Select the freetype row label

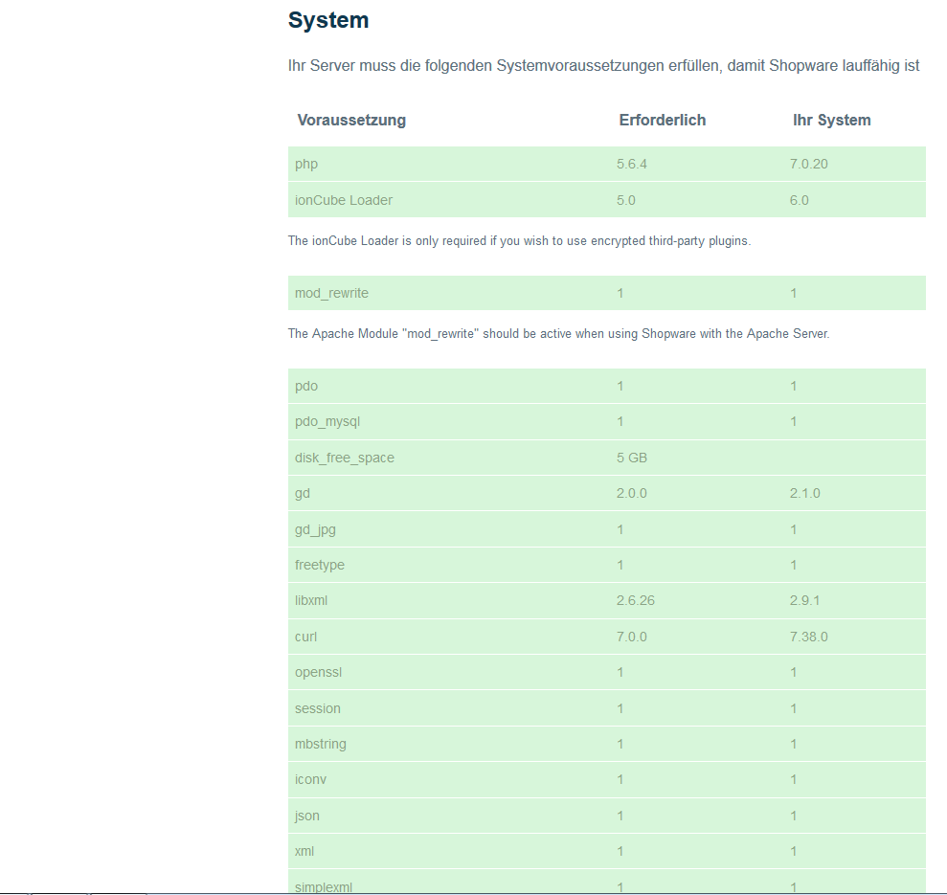tap(320, 565)
